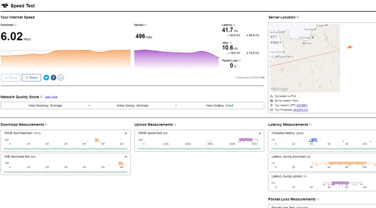Open the Upload Measurements info icon
376x208 pixels.
point(175,125)
